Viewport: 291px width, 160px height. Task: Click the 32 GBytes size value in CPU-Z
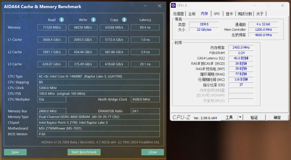tap(204, 30)
